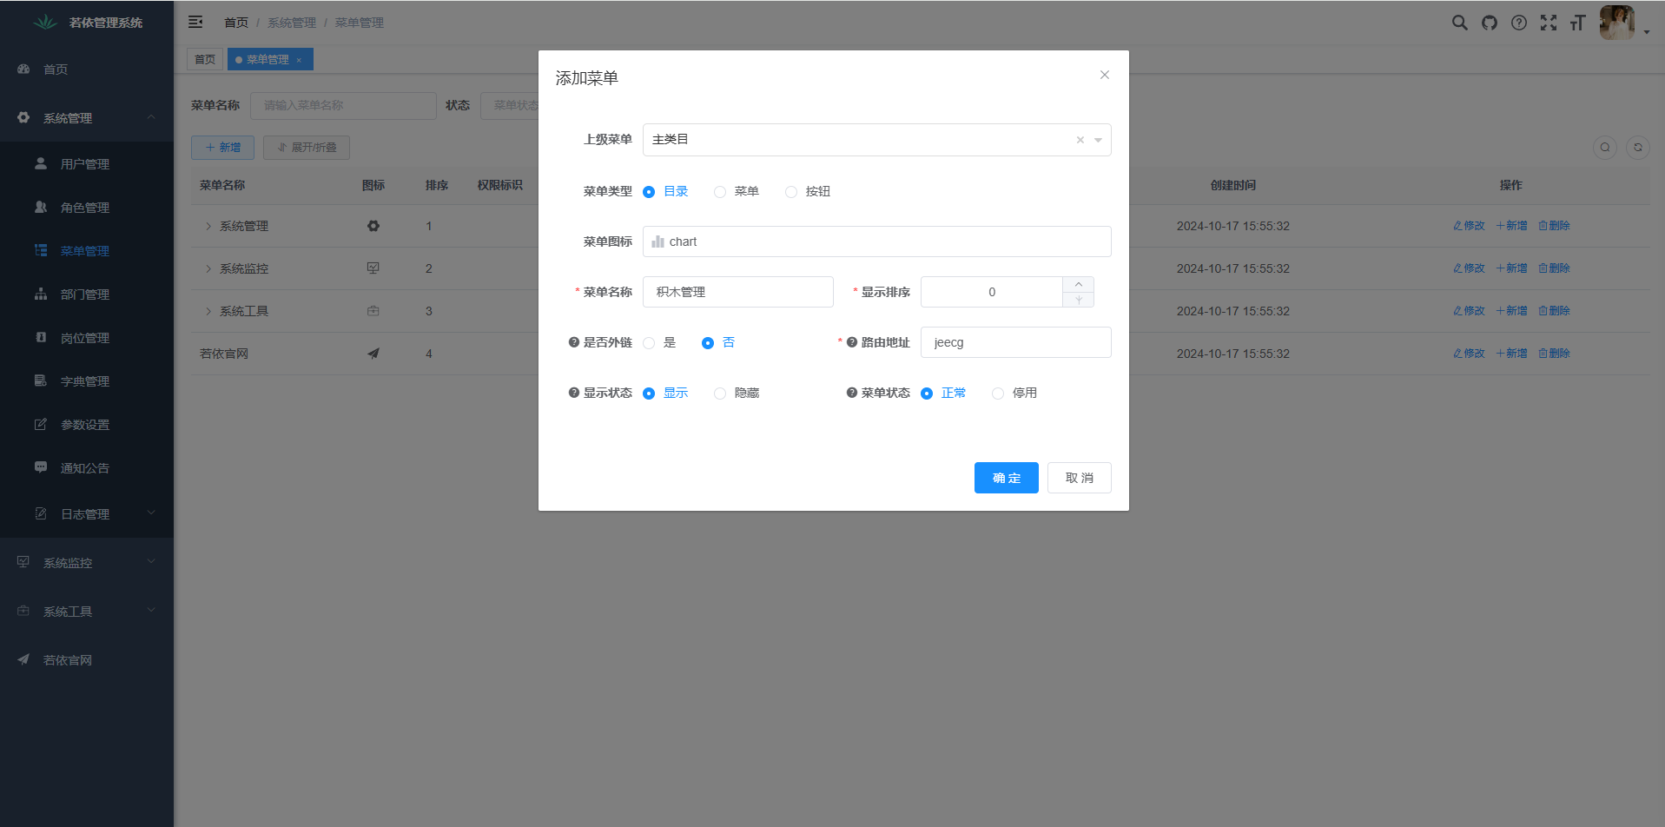Viewport: 1665px width, 827px height.
Task: Clear the 上级菜单 selection with x icon
Action: 1080,140
